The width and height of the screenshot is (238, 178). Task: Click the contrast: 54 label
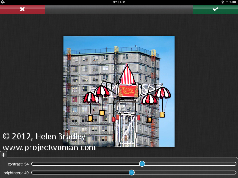click(18, 164)
